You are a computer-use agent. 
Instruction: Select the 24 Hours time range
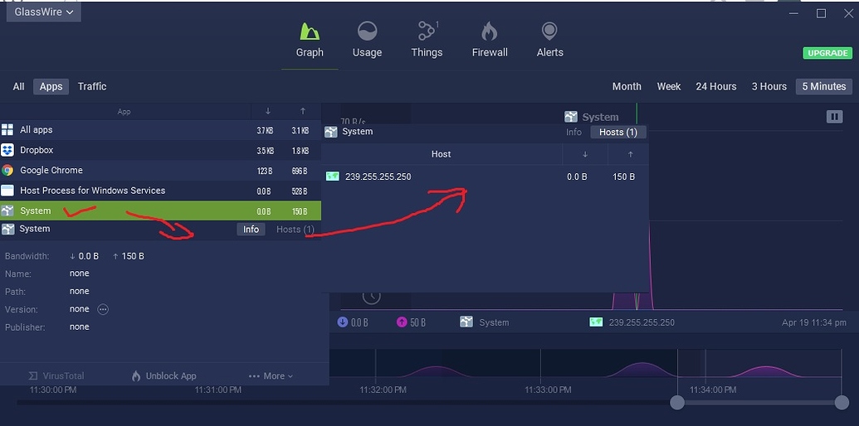(715, 86)
